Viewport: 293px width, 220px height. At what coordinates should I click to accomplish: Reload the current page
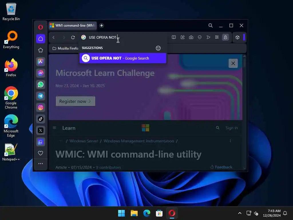tap(73, 38)
